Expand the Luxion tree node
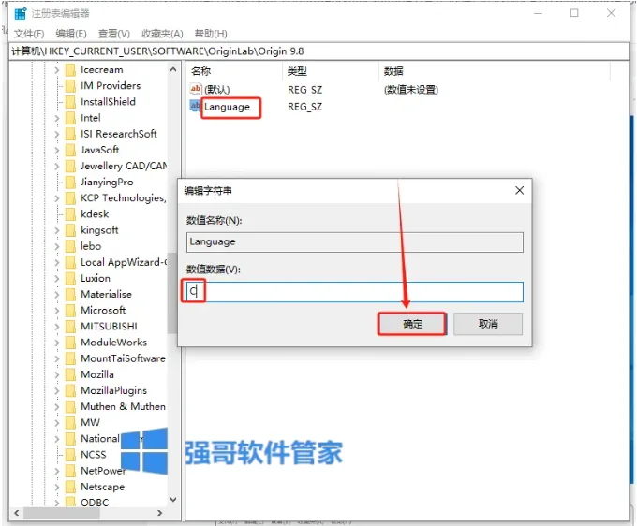The image size is (637, 526). pos(57,279)
